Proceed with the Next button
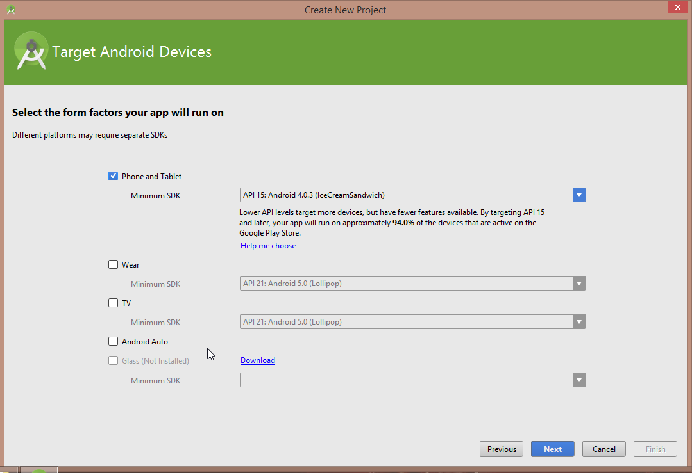 [553, 449]
